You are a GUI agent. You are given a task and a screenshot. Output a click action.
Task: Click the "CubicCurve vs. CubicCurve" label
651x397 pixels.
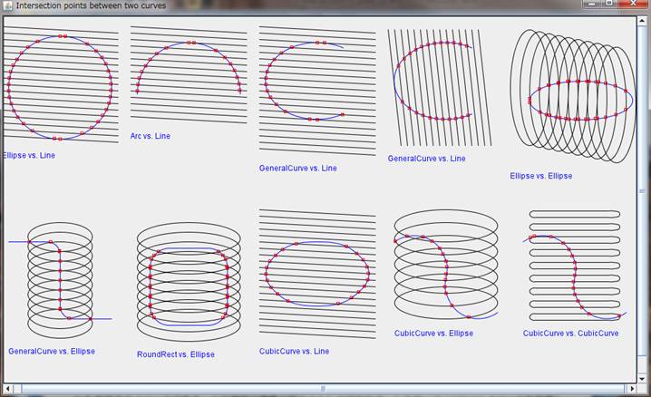point(570,334)
